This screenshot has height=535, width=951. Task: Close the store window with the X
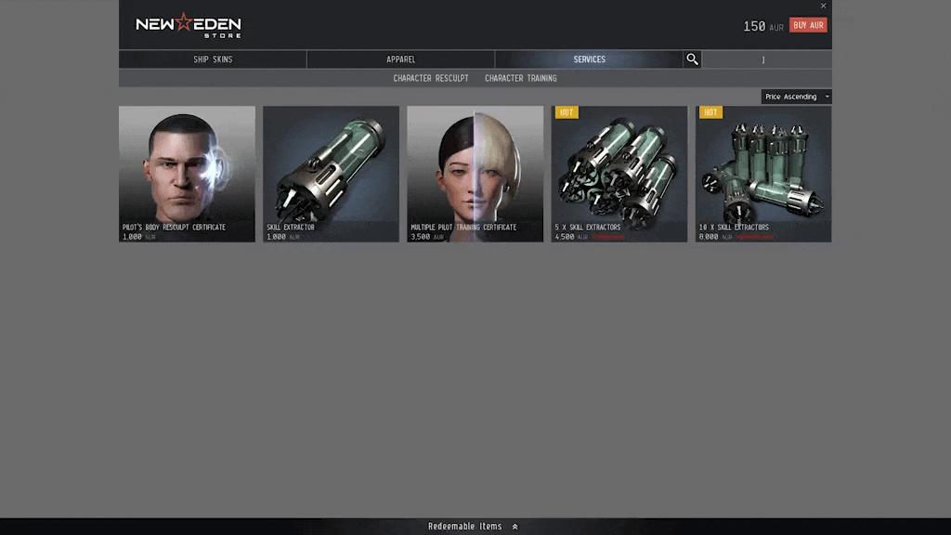pyautogui.click(x=823, y=7)
